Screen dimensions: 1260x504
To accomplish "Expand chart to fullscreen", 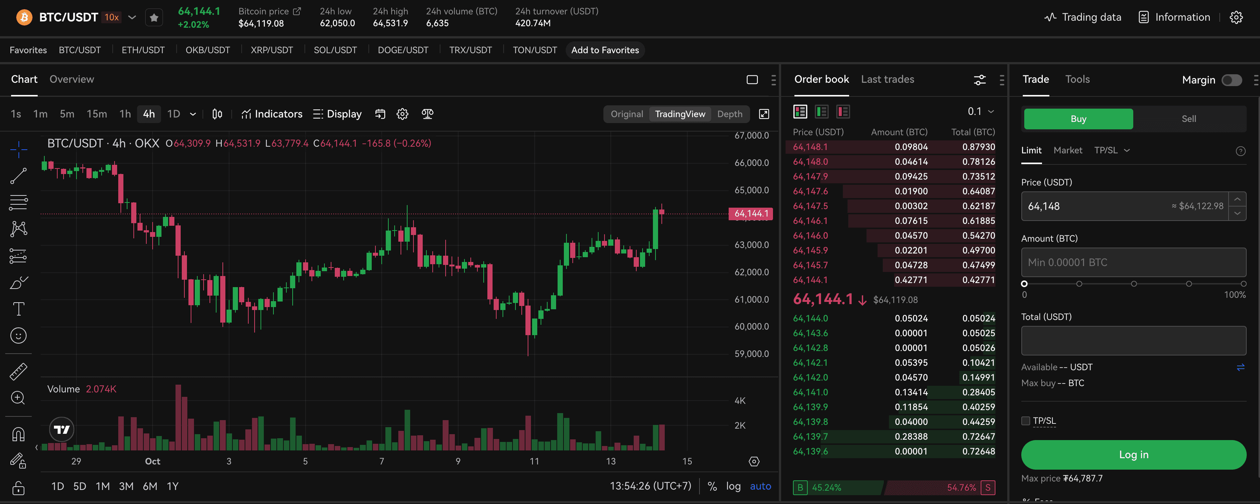I will [x=764, y=114].
